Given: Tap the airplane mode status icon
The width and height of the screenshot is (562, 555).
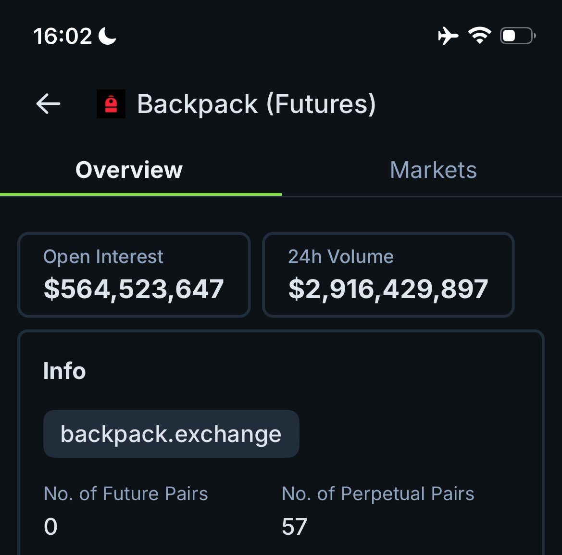Looking at the screenshot, I should [x=448, y=36].
